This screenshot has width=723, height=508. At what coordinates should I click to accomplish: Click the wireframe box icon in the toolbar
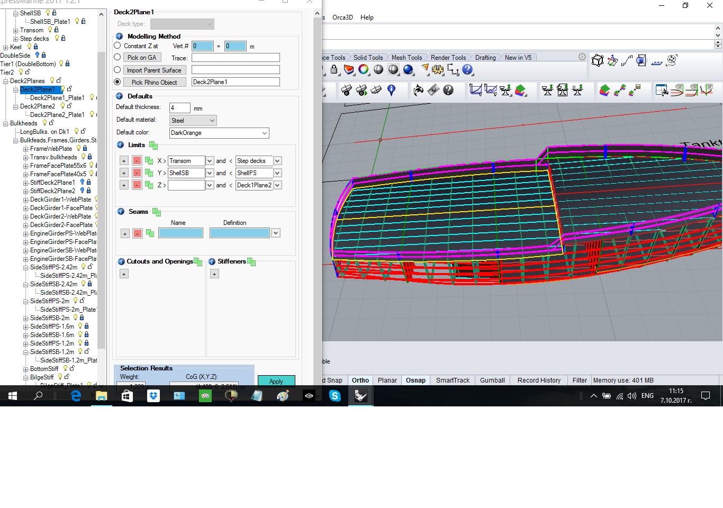pos(598,61)
